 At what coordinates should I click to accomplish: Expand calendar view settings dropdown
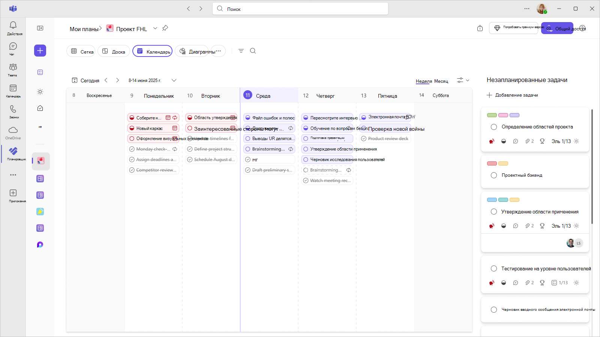click(463, 81)
